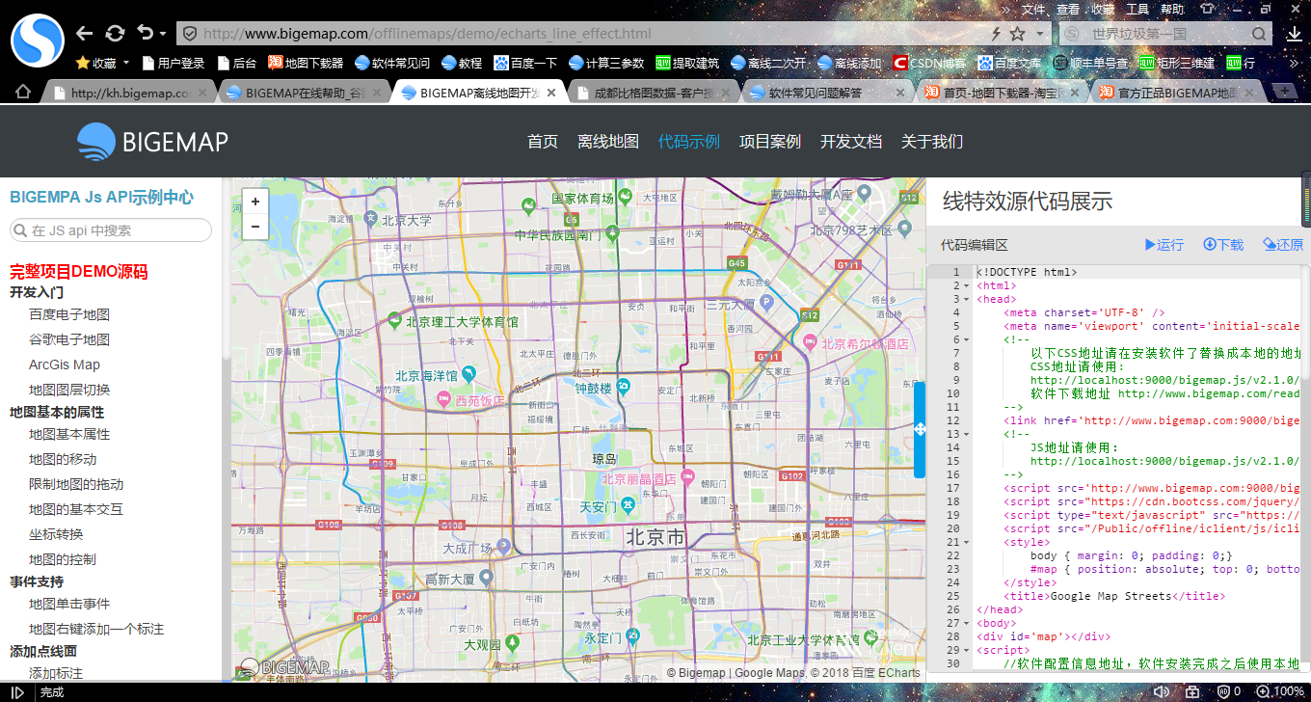1311x702 pixels.
Task: Click the 北京丽晶酒店 hotel marker
Action: click(x=687, y=476)
